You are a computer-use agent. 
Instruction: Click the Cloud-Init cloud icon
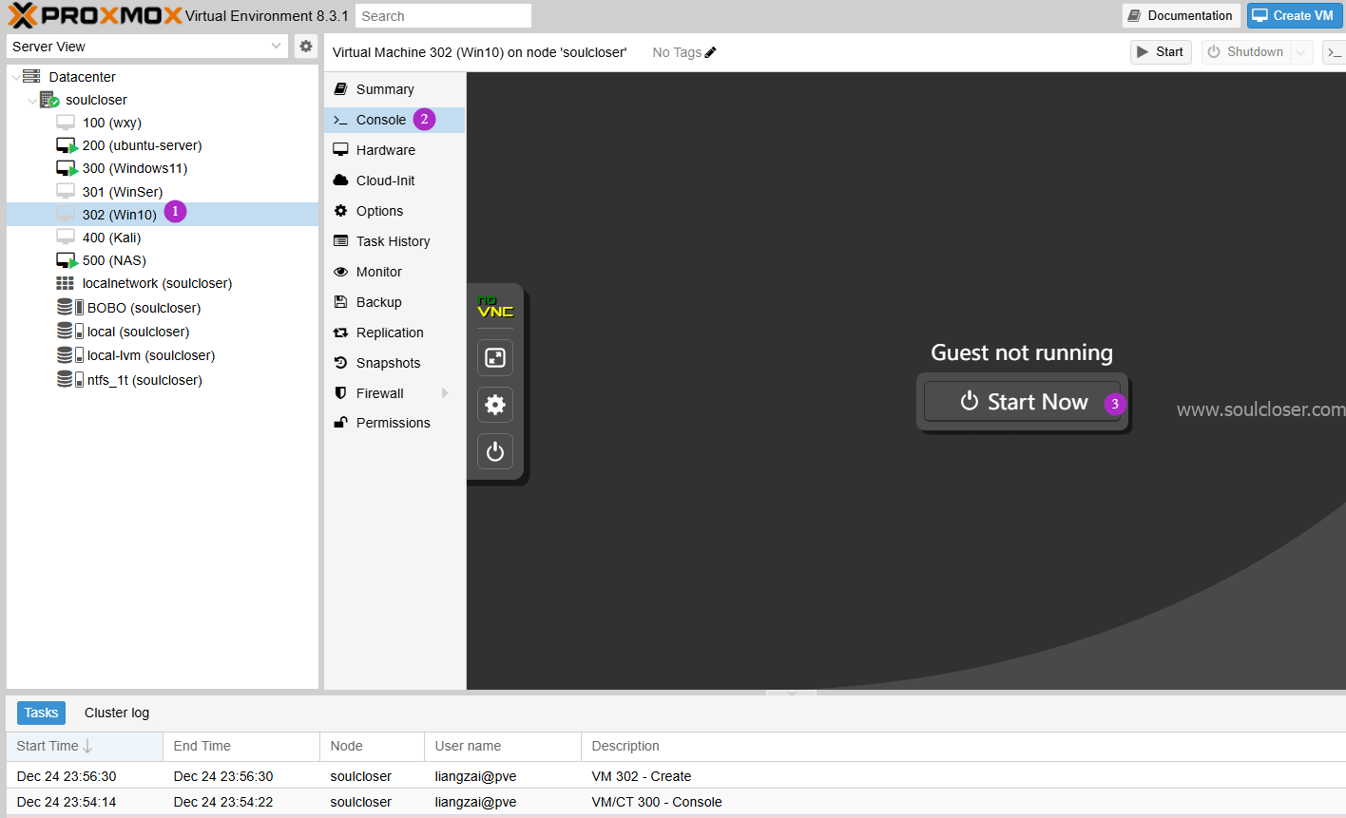[340, 181]
